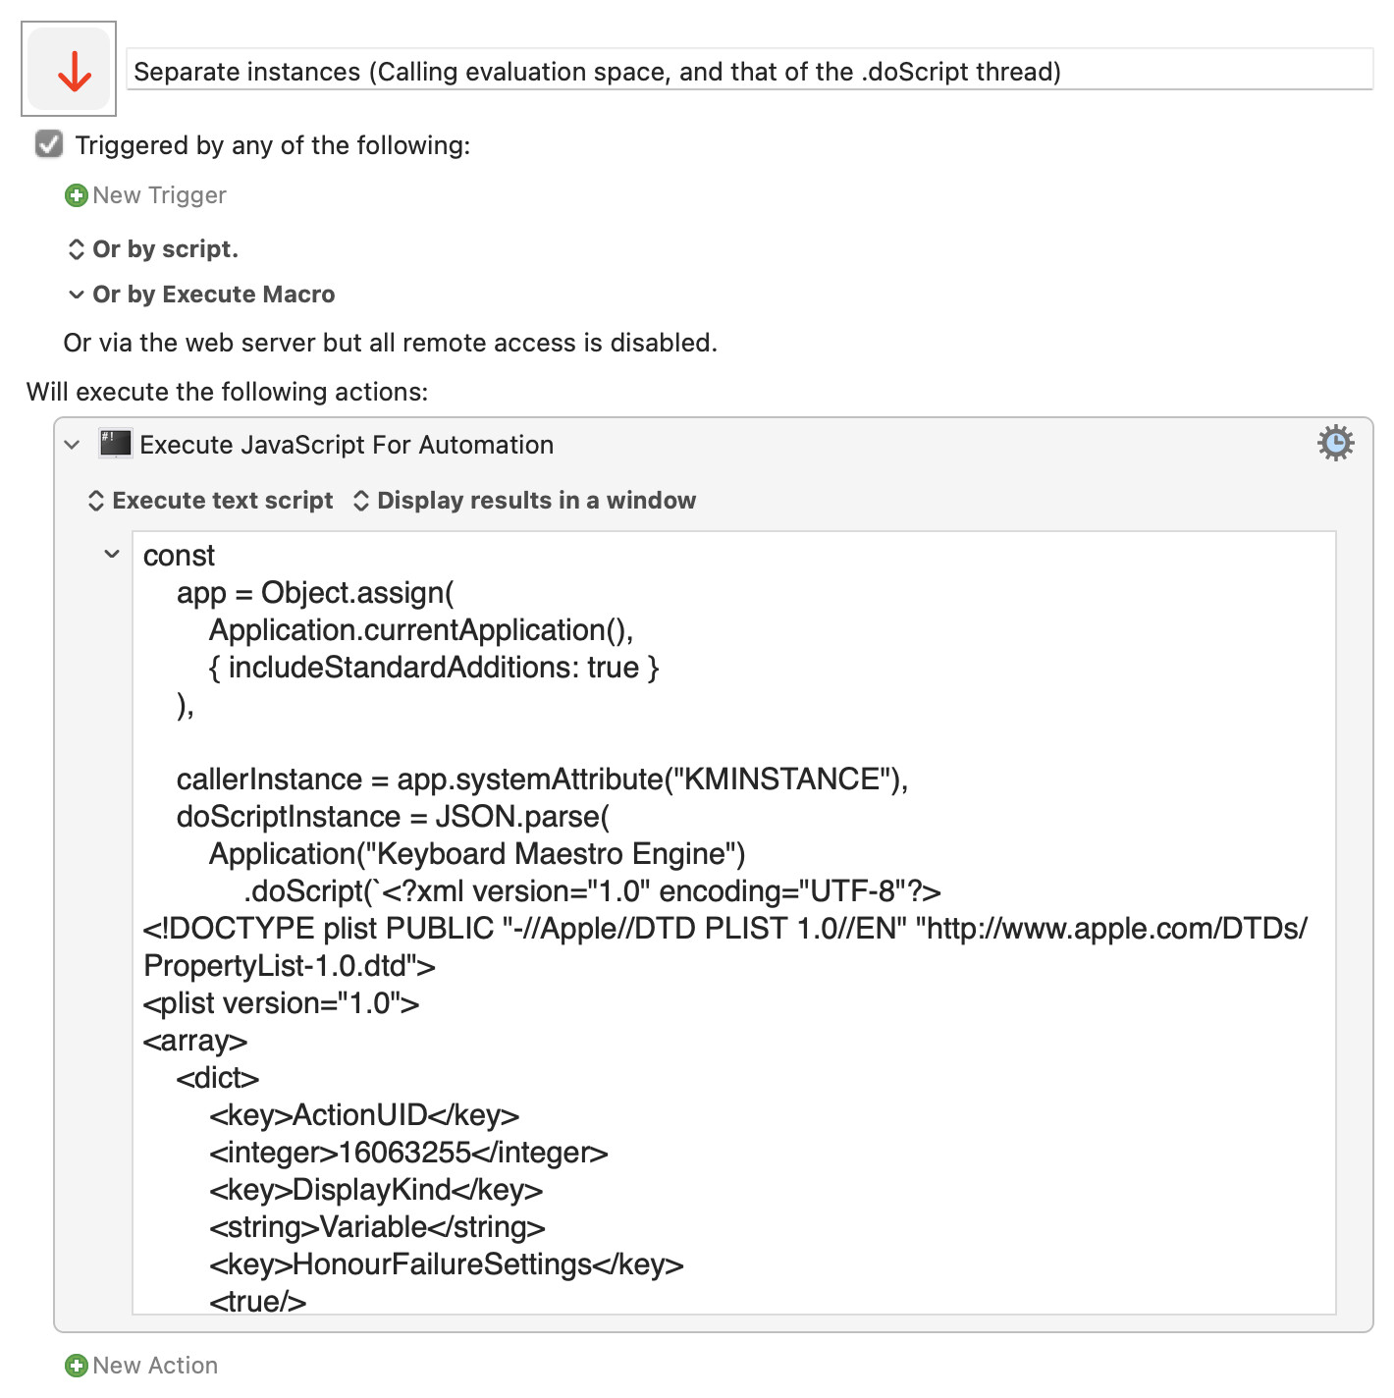Click inside the script on the callerInstance line
1394x1398 pixels.
(542, 780)
